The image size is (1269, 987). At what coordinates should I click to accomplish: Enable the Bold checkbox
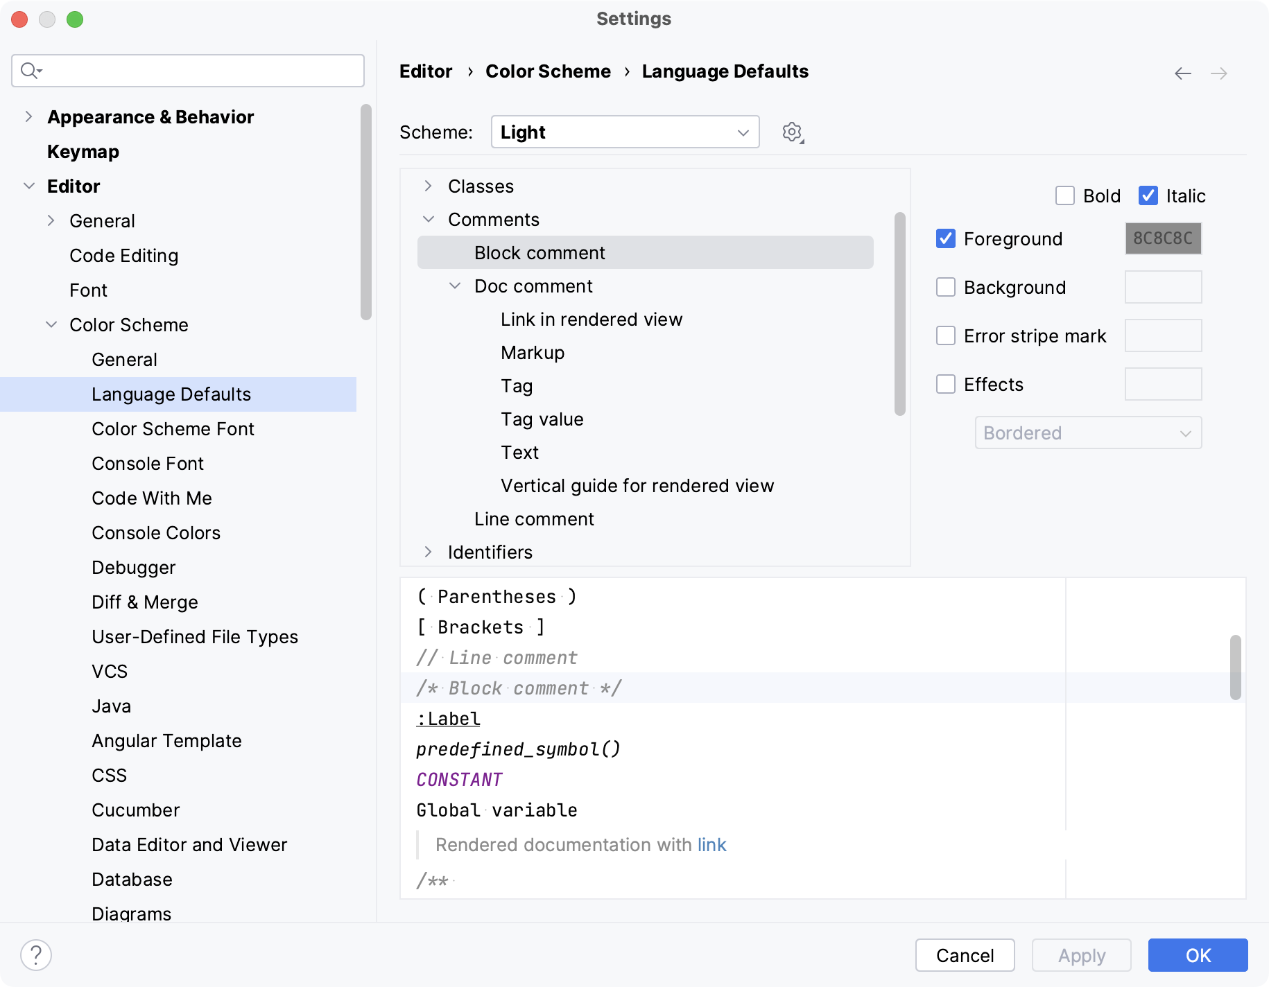point(1065,196)
